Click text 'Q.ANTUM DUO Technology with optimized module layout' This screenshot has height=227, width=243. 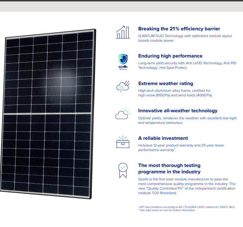[185, 36]
